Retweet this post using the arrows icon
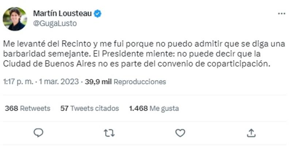Image resolution: width=292 pixels, height=149 pixels. [109, 133]
